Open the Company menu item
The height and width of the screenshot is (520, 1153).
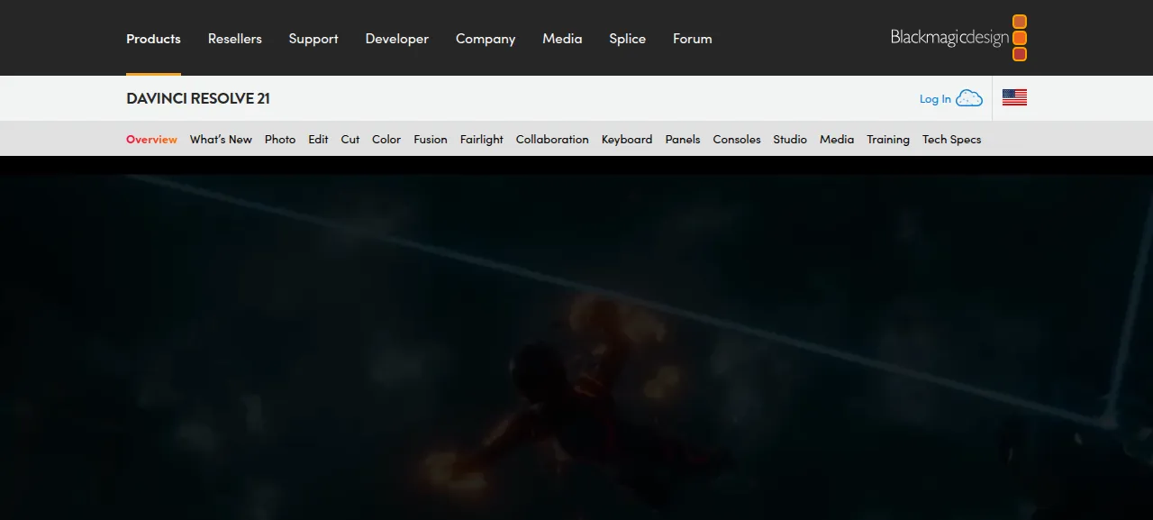tap(486, 39)
